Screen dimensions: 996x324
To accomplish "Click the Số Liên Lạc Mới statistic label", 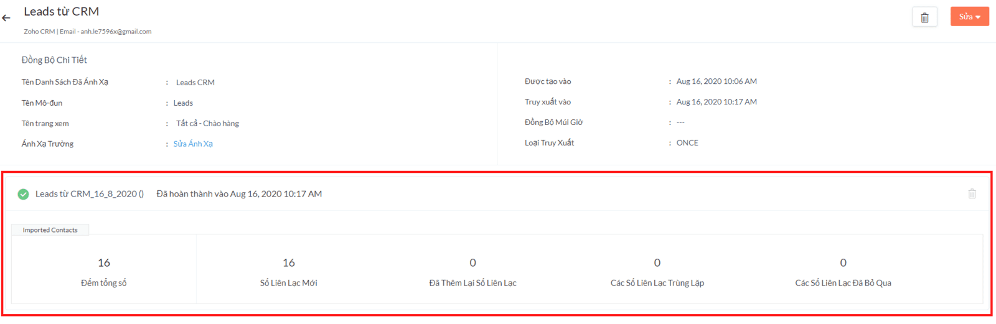I will pyautogui.click(x=289, y=283).
